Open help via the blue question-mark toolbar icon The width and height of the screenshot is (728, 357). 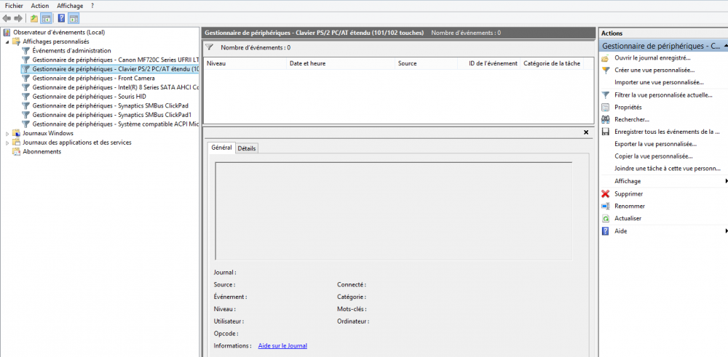tap(61, 17)
